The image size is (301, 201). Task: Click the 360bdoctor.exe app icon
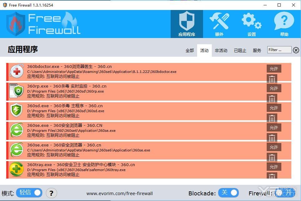tap(17, 71)
